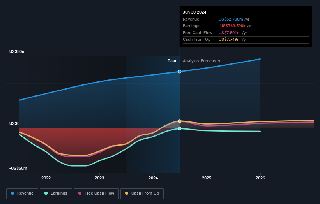Click the US$7.501m free cash flow value
This screenshot has height=204, width=320.
[230, 33]
